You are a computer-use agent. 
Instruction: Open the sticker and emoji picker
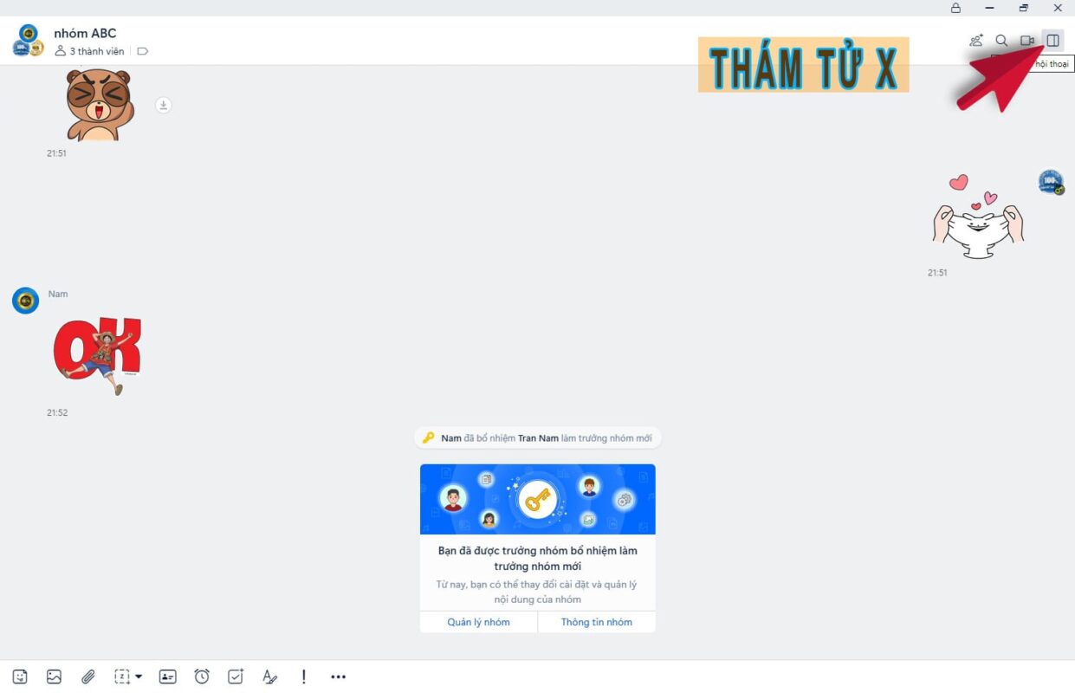[18, 676]
